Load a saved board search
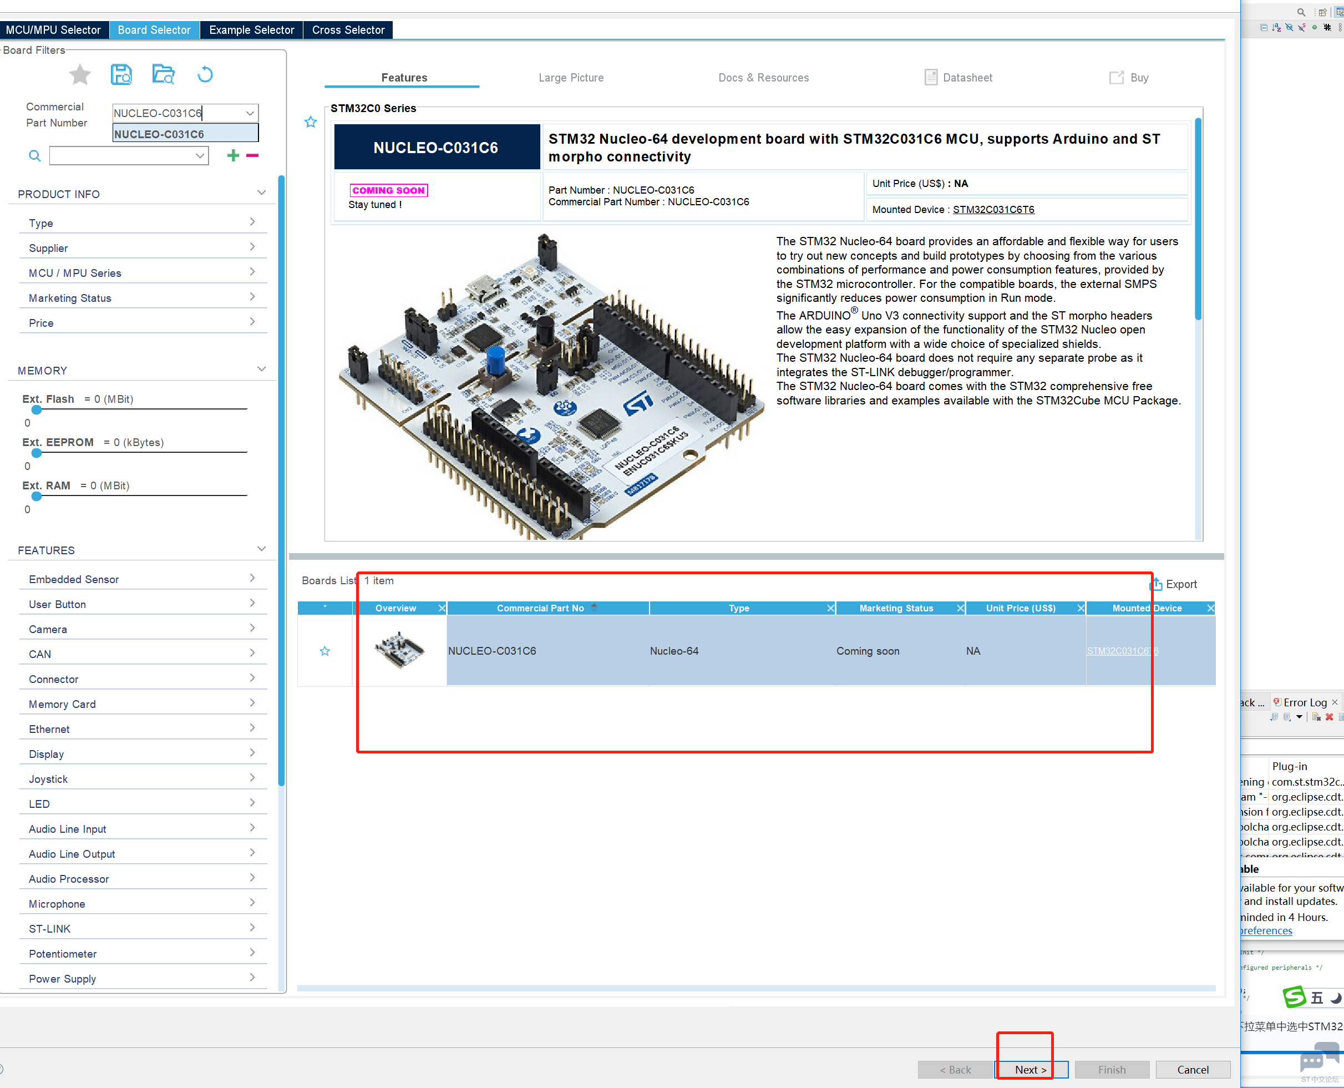Image resolution: width=1344 pixels, height=1088 pixels. click(x=164, y=74)
